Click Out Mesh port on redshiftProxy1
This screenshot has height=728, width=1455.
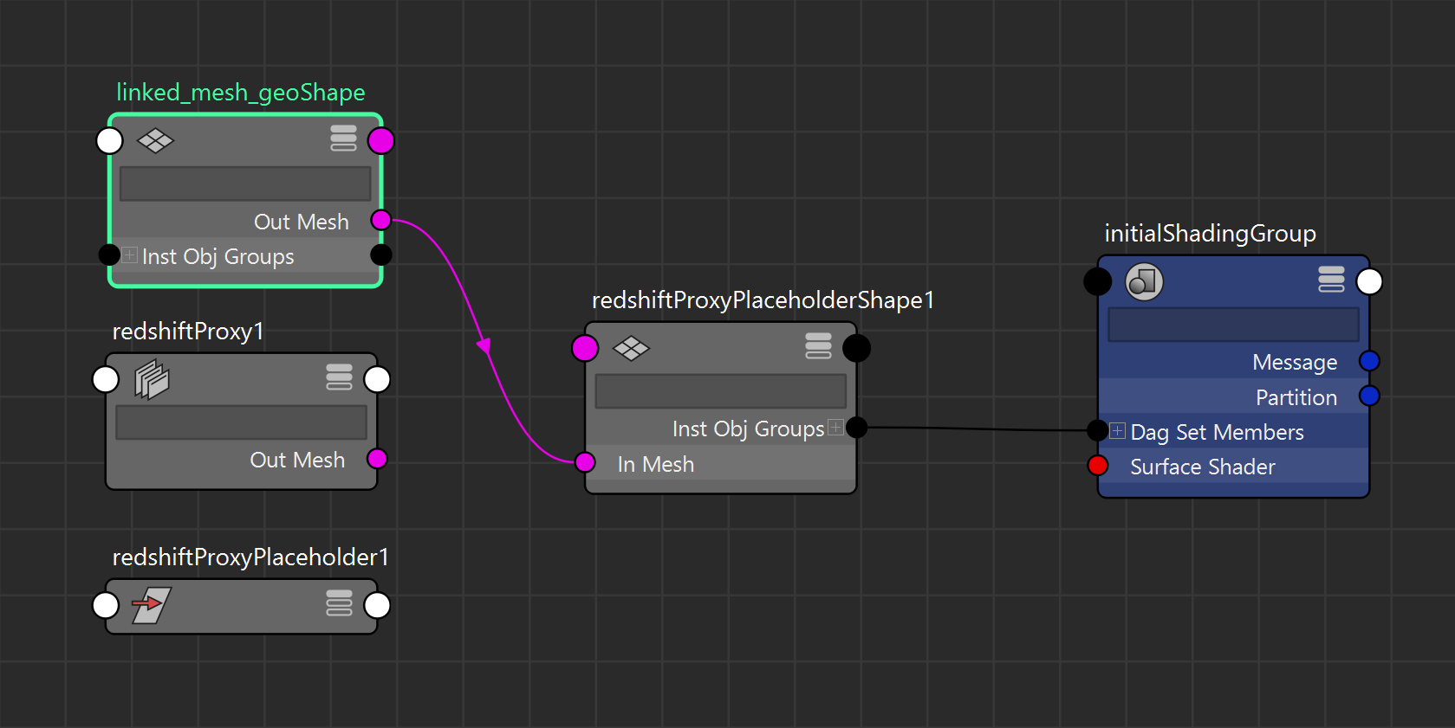(377, 459)
